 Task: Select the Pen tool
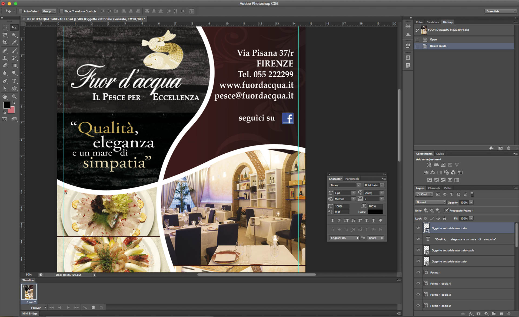click(x=5, y=81)
